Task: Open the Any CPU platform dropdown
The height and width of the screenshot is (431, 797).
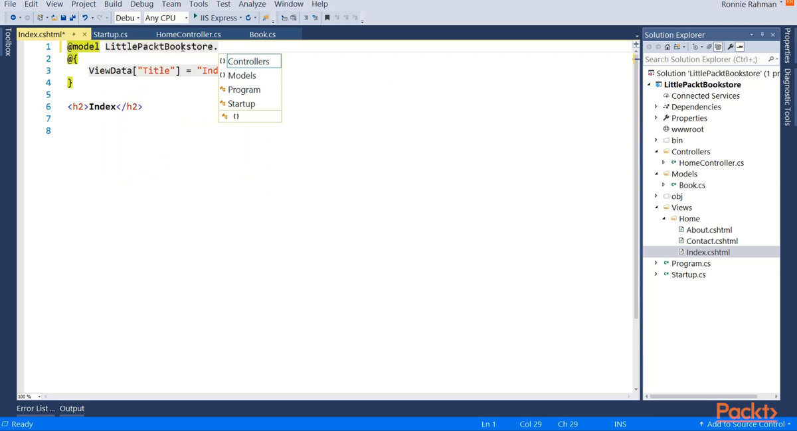Action: point(186,18)
